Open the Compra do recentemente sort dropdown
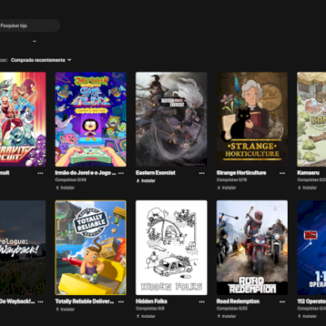This screenshot has width=326, height=326. 41,60
